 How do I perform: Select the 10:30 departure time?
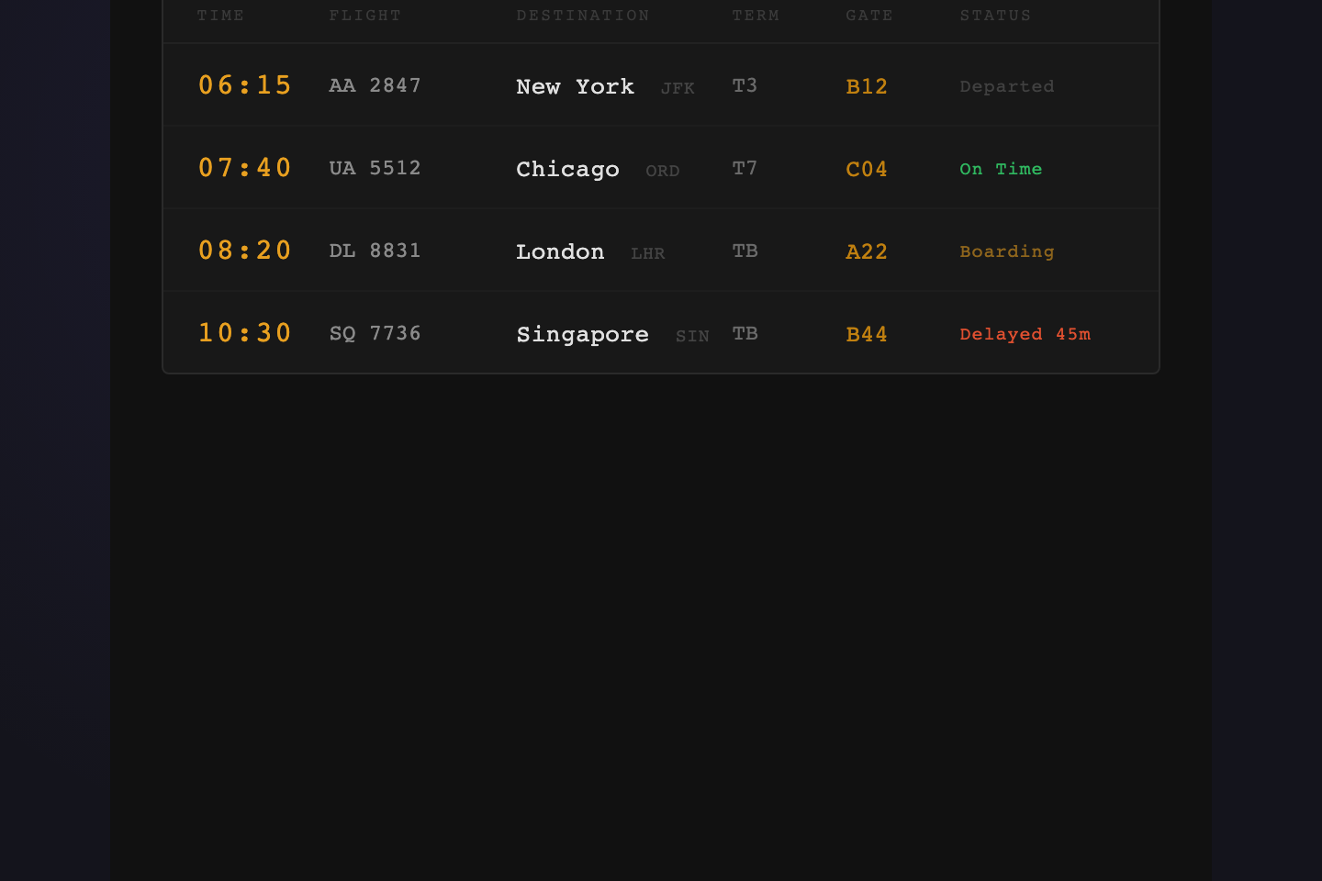tap(245, 333)
